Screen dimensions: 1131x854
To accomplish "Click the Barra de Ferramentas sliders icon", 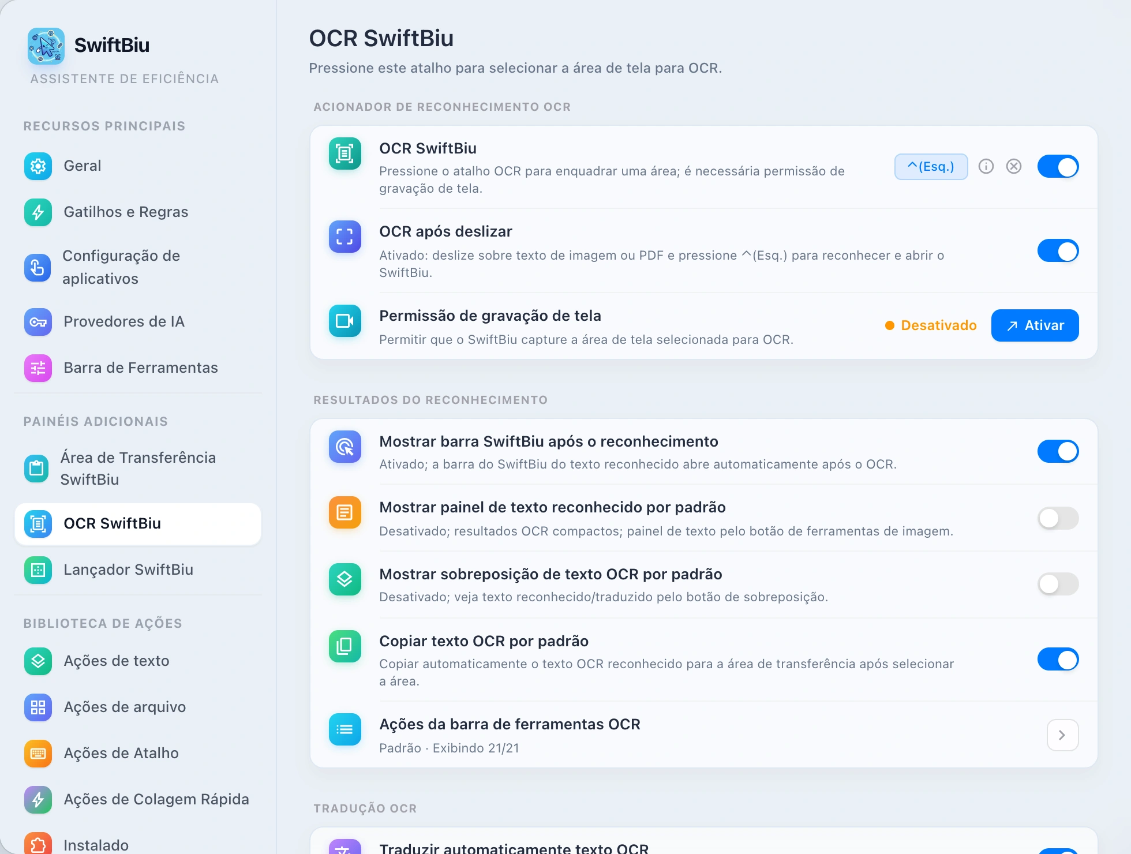I will coord(38,368).
